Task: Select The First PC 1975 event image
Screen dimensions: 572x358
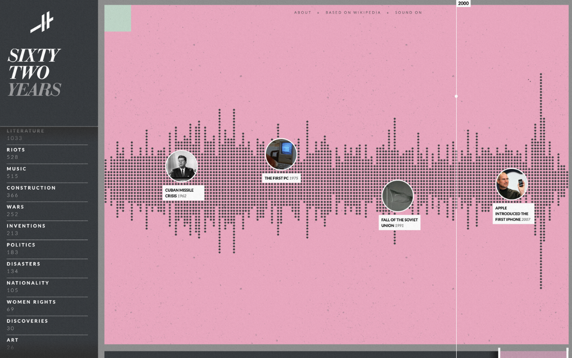Action: coord(281,154)
